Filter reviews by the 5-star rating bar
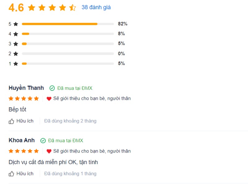248x186 pixels. (x=68, y=24)
